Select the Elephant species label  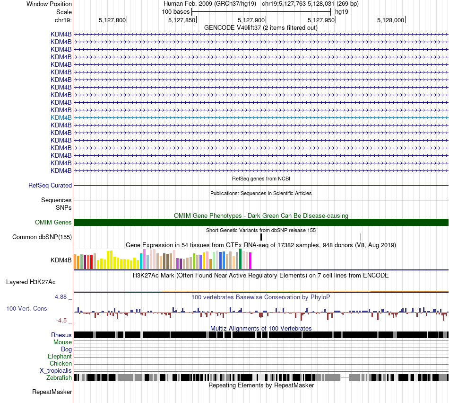tap(60, 356)
